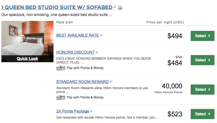This screenshot has height=123, width=217.
Task: Click the popup icon beside 2X Points Package
Action: pos(91,111)
